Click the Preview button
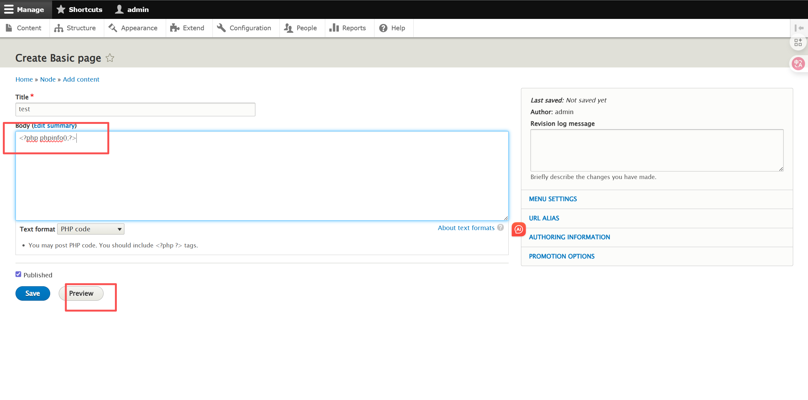 [x=81, y=293]
